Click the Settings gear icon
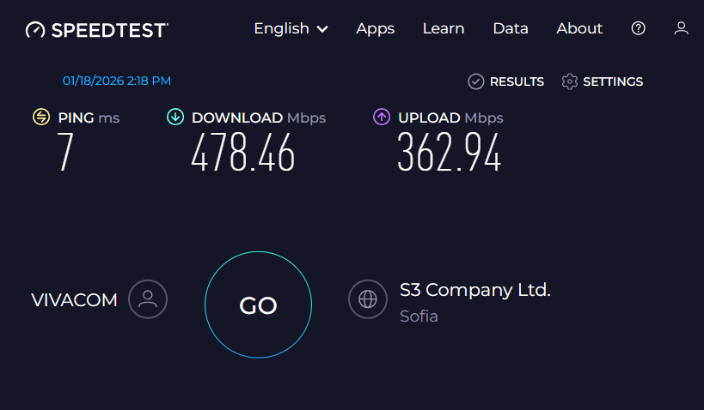The width and height of the screenshot is (704, 410). click(x=569, y=81)
